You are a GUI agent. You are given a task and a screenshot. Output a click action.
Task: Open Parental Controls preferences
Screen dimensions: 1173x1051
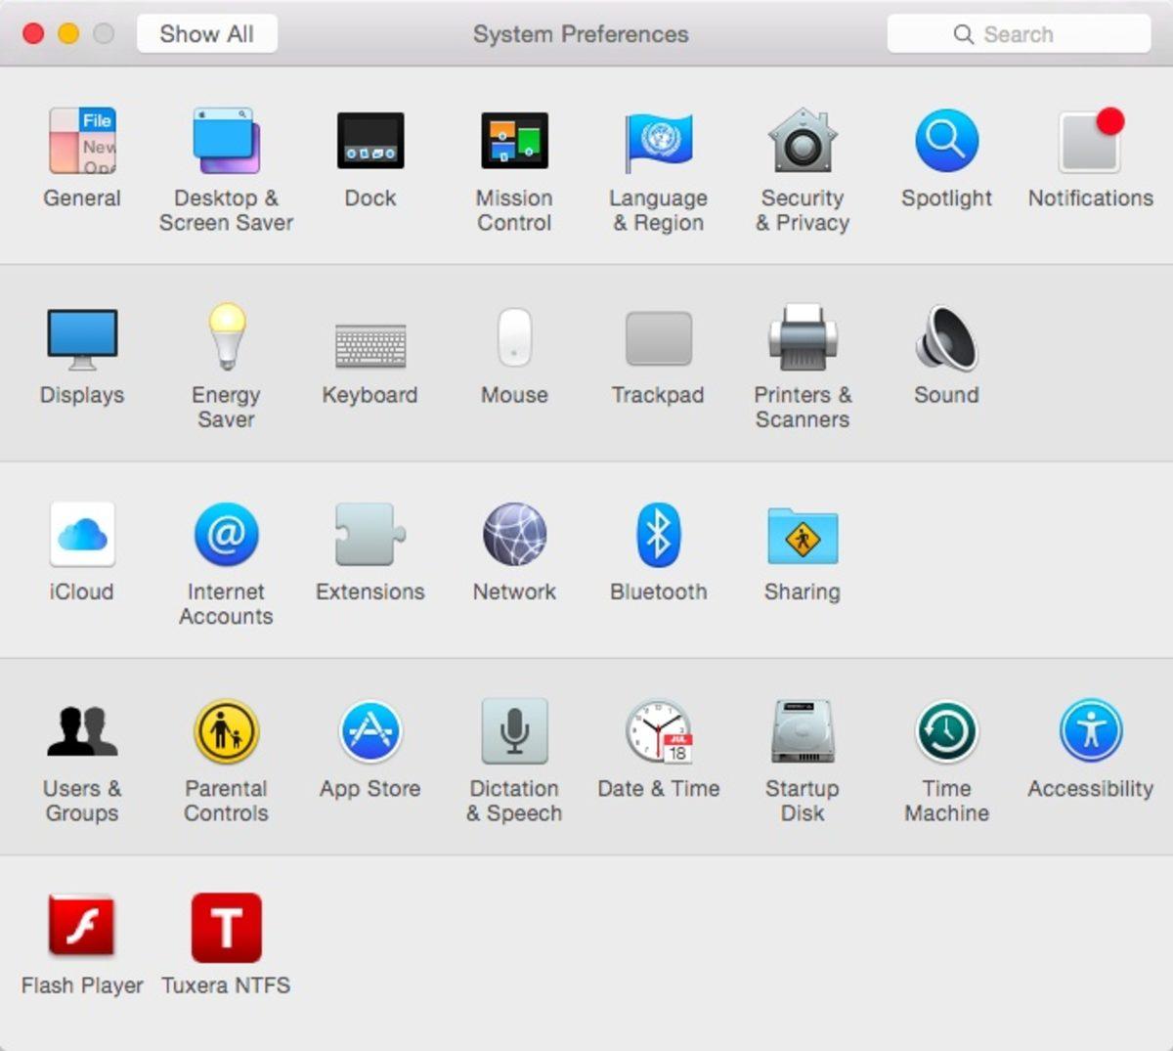pos(226,730)
